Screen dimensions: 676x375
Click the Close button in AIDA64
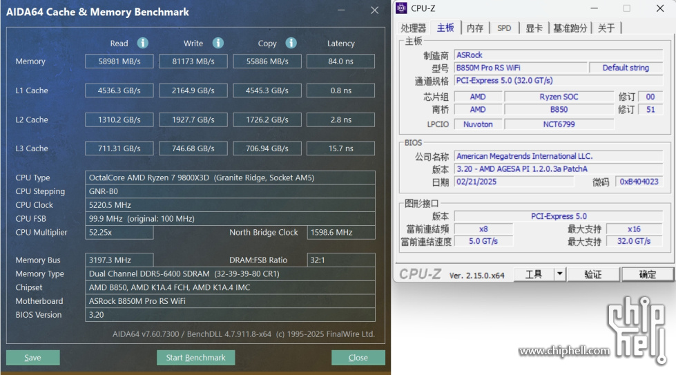358,357
